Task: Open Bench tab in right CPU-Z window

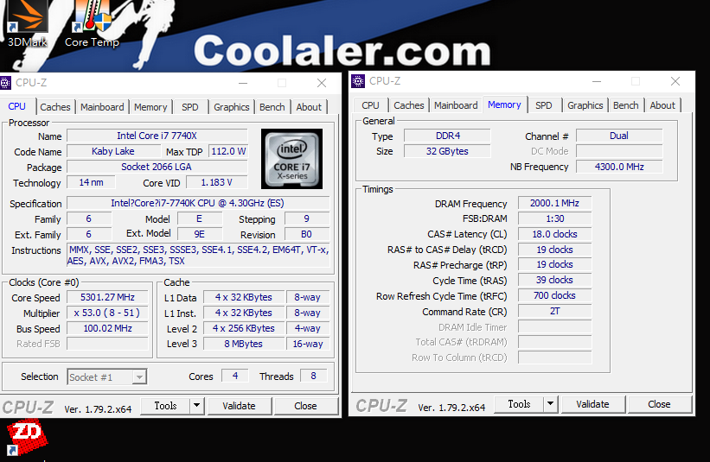Action: point(626,105)
